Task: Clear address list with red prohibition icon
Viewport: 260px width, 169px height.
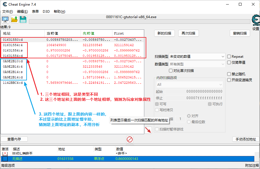Action: (130, 140)
